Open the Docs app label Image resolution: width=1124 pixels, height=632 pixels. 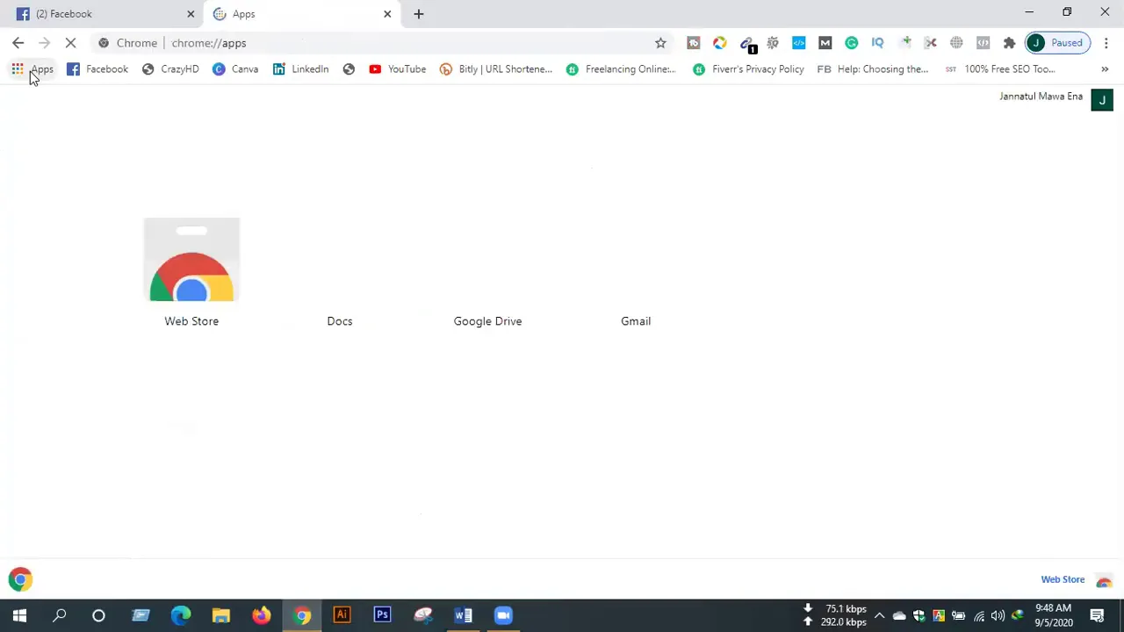click(x=340, y=321)
